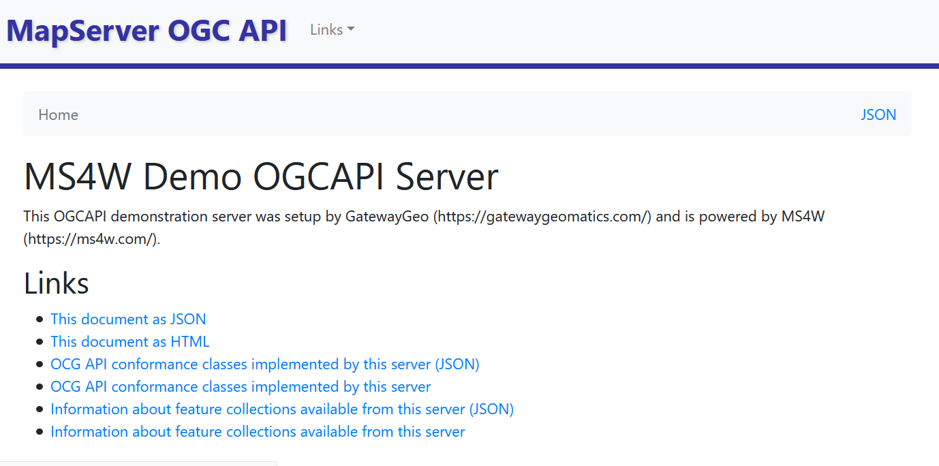939x466 pixels.
Task: Click the 'Links' section heading
Action: click(57, 283)
